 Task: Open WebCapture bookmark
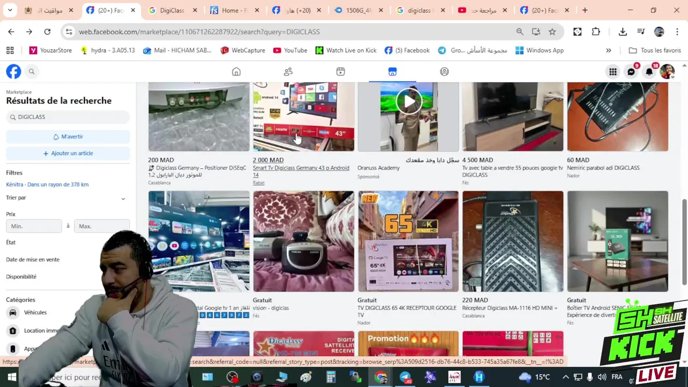(x=242, y=51)
